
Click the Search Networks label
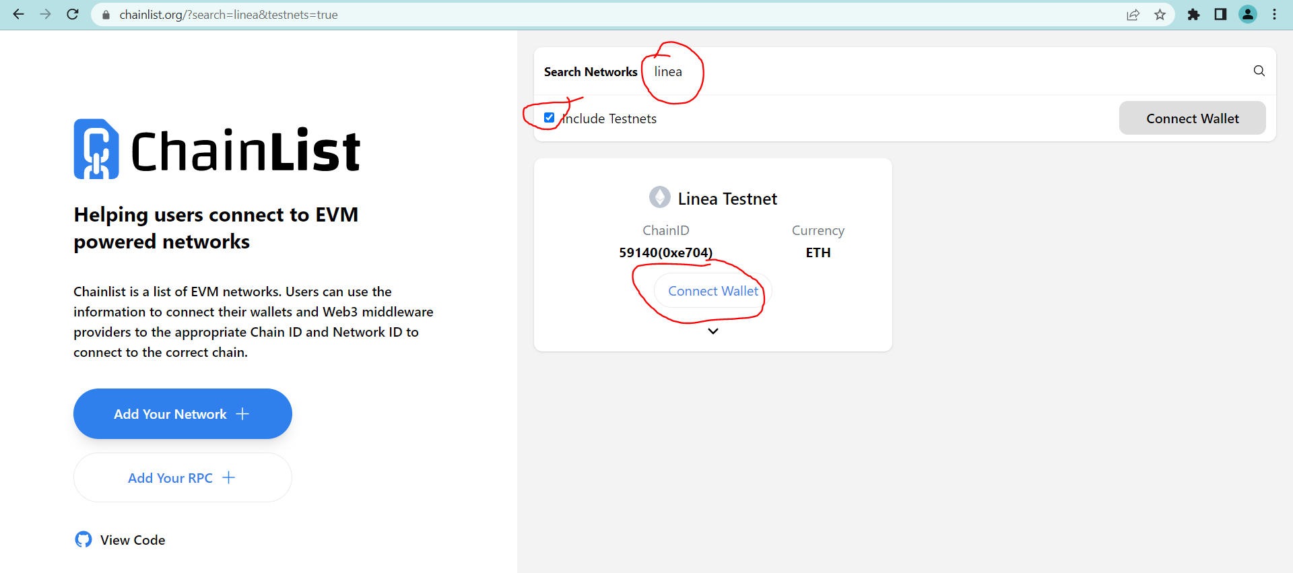click(591, 72)
